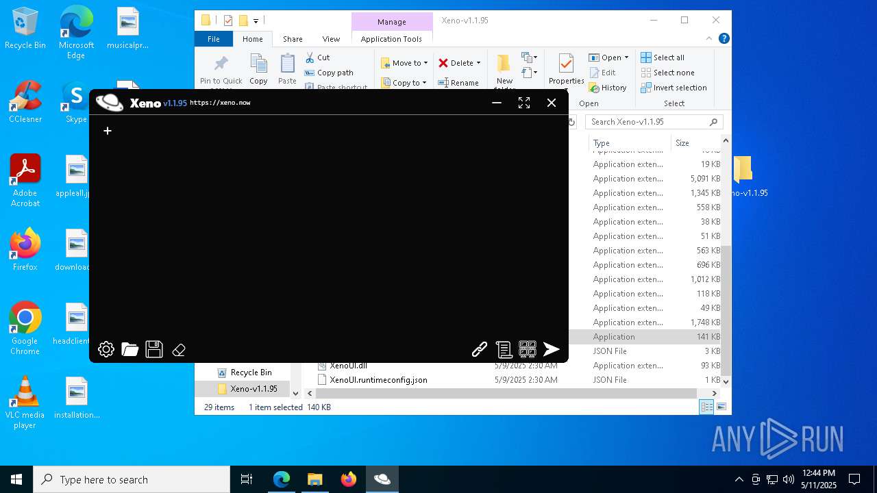
Task: Open the File menu tab in Explorer
Action: (214, 39)
